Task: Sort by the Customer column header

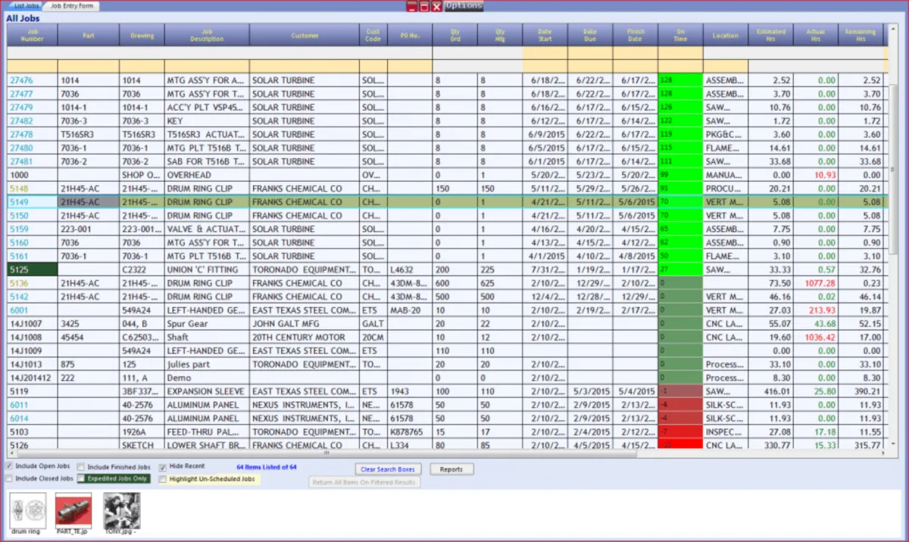Action: pyautogui.click(x=305, y=35)
